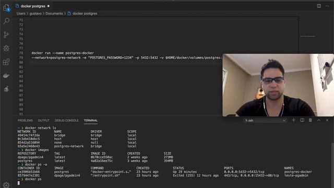This screenshot has height=188, width=334.
Task: Open the editor More Actions menu
Action: click(x=327, y=6)
